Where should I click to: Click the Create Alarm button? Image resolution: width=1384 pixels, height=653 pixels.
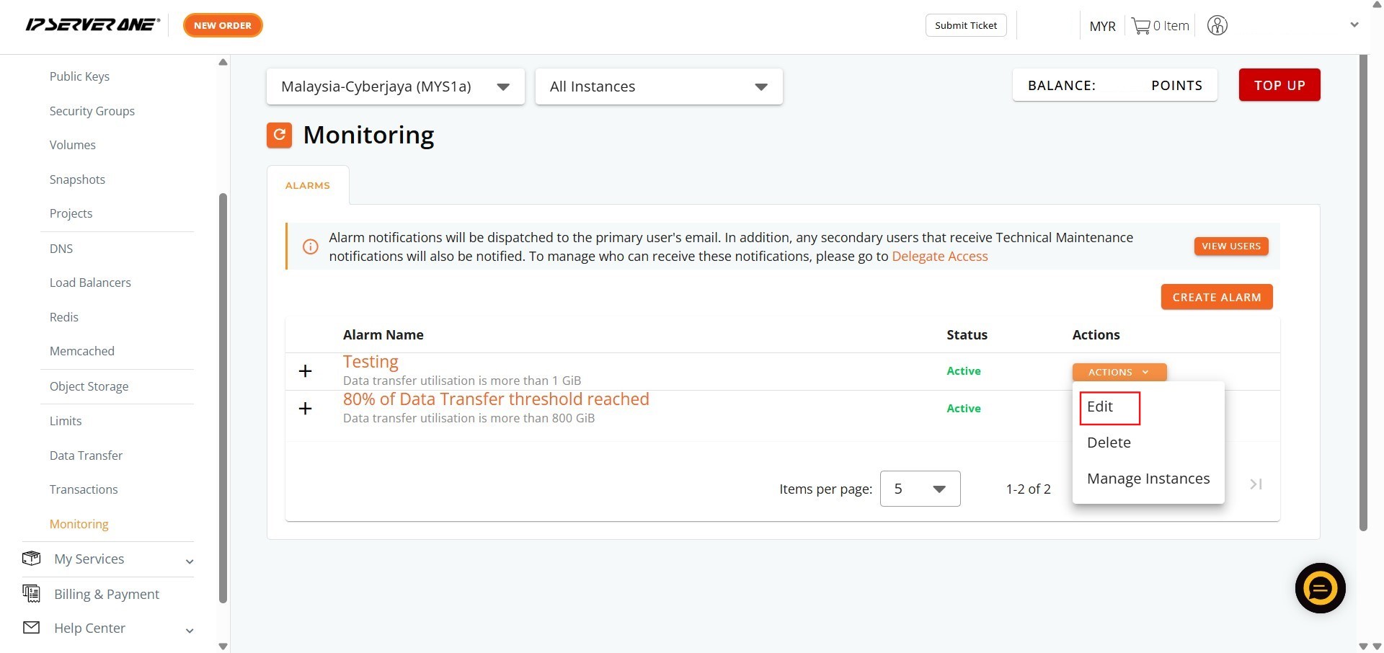coord(1216,297)
